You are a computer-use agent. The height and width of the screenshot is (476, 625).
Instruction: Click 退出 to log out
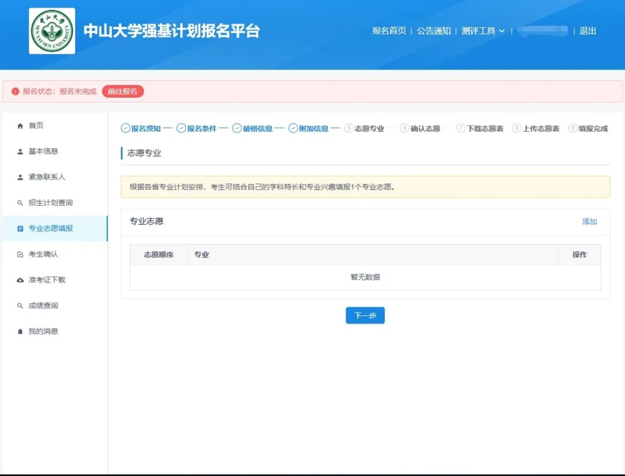click(587, 31)
